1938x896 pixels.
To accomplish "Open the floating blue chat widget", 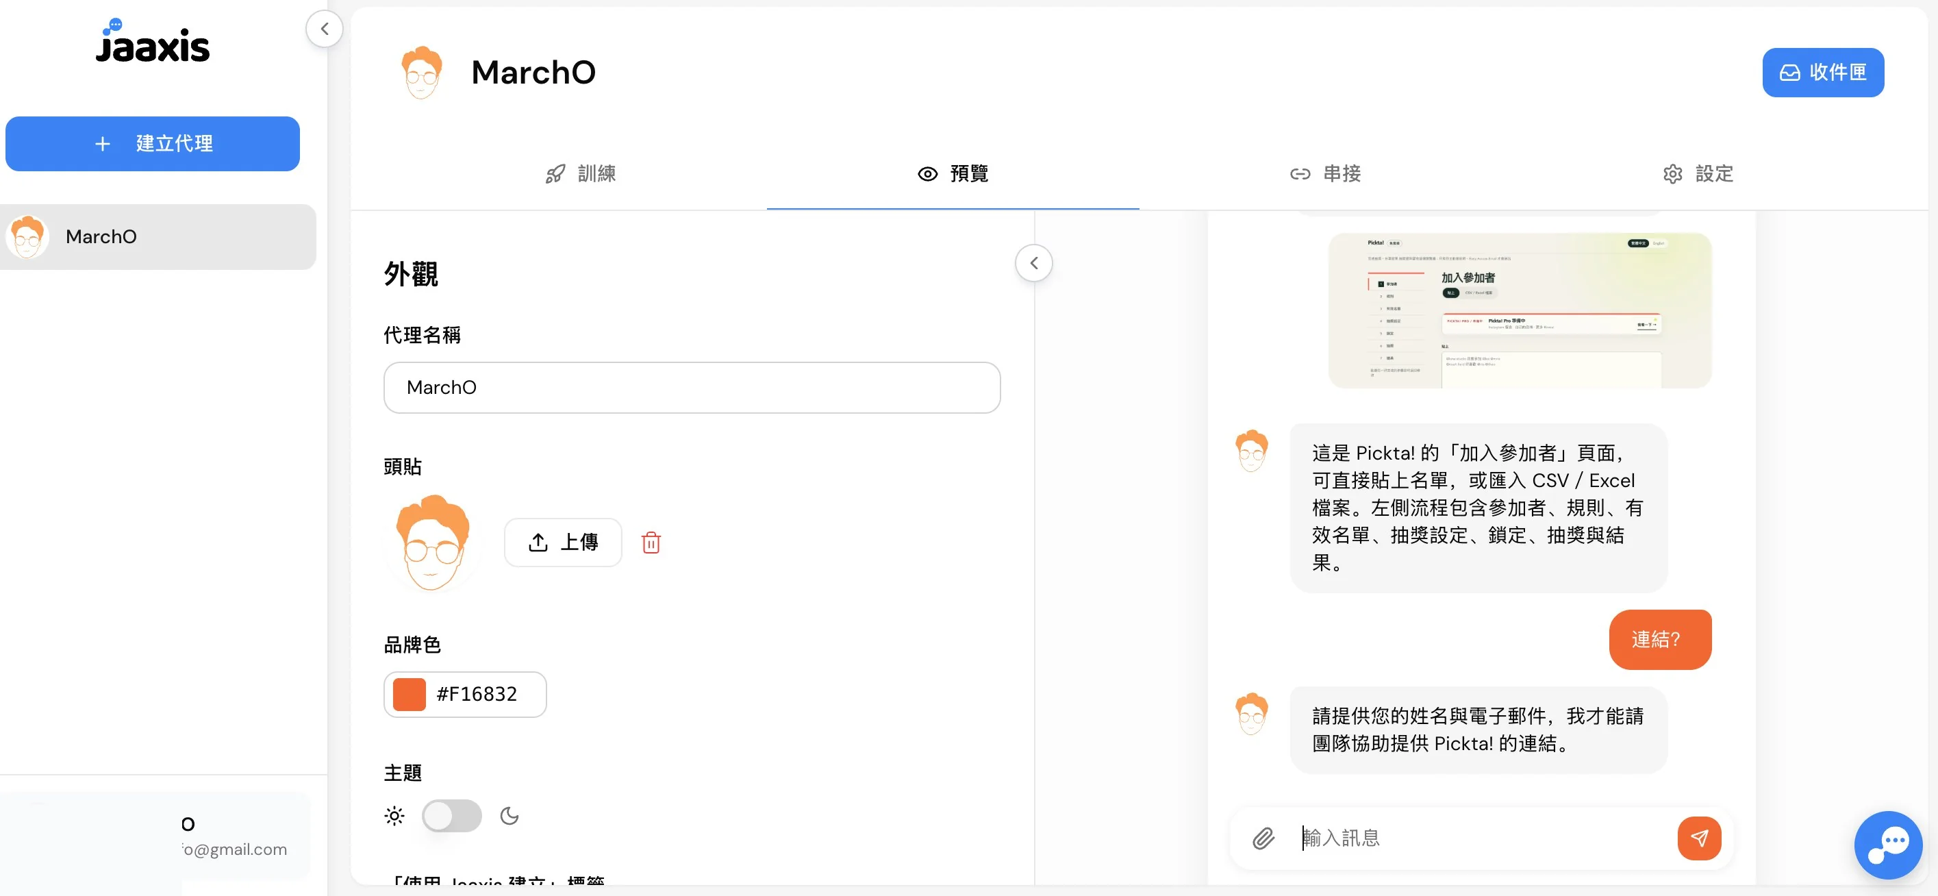I will pyautogui.click(x=1888, y=845).
